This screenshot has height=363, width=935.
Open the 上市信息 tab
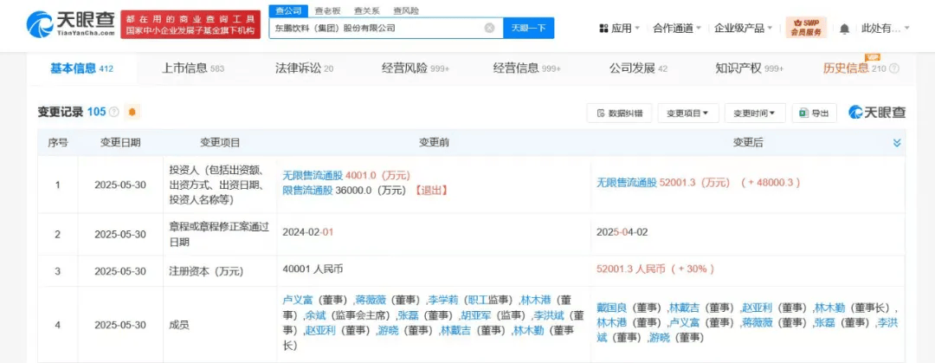pos(192,68)
